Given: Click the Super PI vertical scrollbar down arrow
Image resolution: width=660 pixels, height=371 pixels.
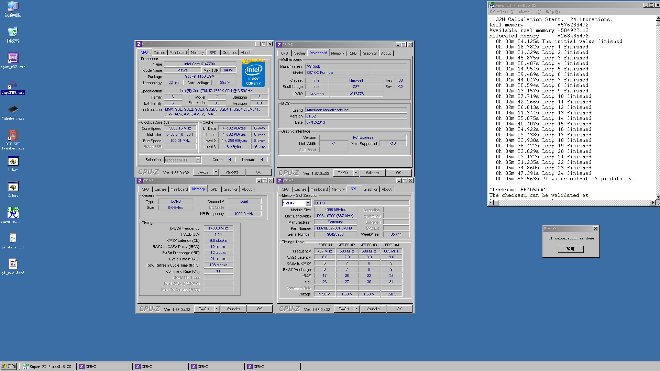Looking at the screenshot, I should tap(658, 197).
